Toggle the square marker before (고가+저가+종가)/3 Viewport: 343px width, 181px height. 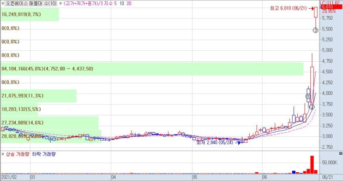point(60,4)
